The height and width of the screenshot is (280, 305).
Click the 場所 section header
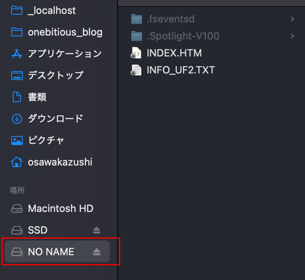tap(17, 190)
